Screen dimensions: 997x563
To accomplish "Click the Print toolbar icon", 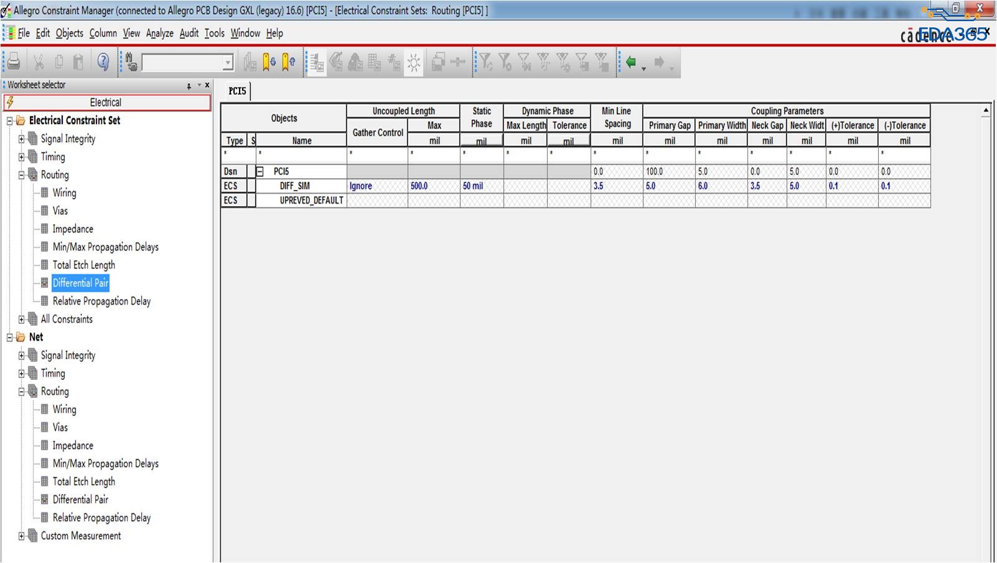I will pyautogui.click(x=14, y=62).
